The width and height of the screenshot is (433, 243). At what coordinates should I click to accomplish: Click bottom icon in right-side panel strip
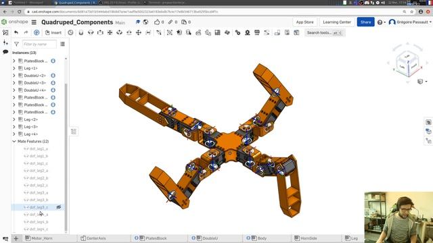click(428, 141)
